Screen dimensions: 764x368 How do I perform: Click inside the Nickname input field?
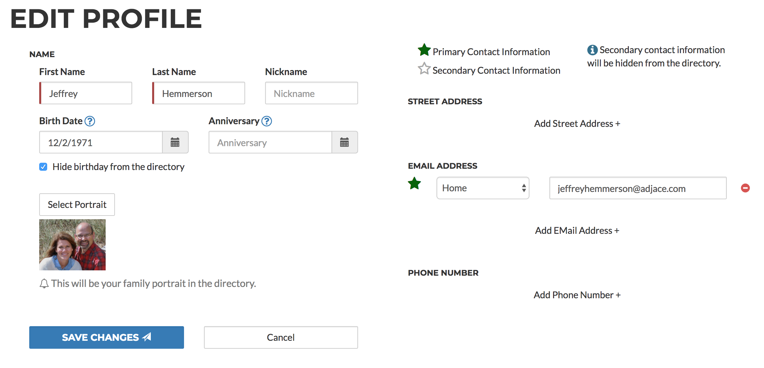tap(311, 93)
